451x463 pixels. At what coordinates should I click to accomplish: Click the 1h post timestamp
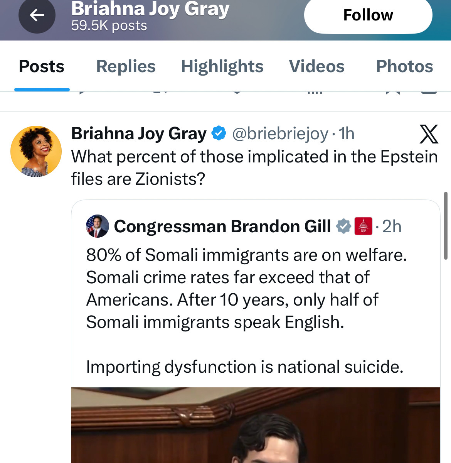(347, 133)
